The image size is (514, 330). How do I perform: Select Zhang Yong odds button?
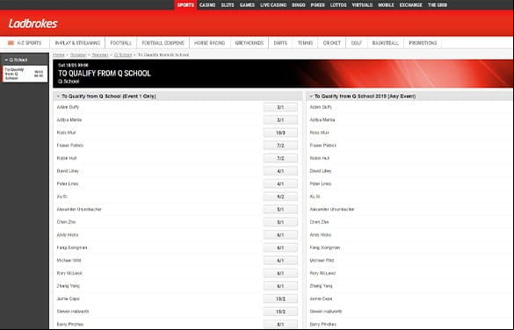point(280,286)
